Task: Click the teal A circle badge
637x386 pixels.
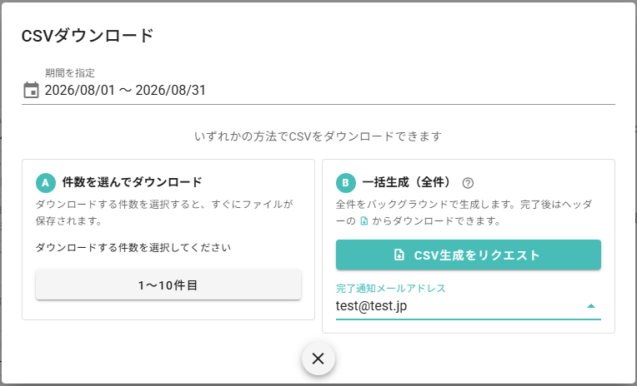Action: [46, 183]
